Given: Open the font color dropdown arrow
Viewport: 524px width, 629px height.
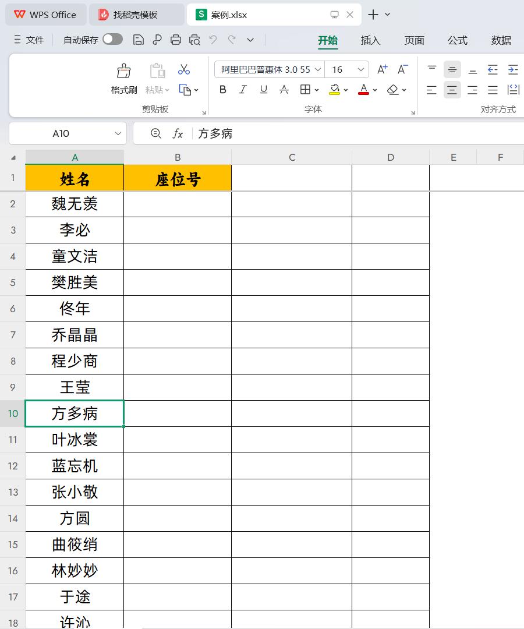Looking at the screenshot, I should pos(375,90).
